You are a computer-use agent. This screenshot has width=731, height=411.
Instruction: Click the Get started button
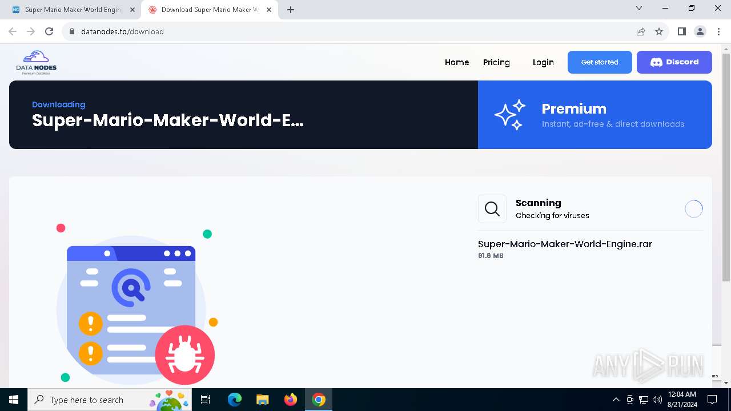pyautogui.click(x=600, y=62)
